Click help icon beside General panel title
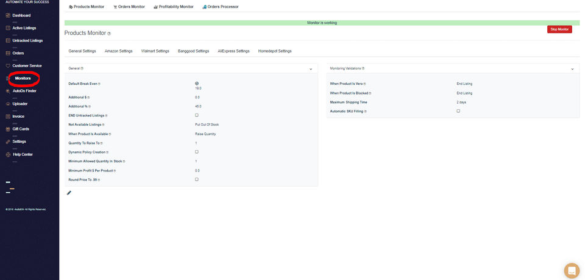This screenshot has height=280, width=585. pyautogui.click(x=82, y=69)
